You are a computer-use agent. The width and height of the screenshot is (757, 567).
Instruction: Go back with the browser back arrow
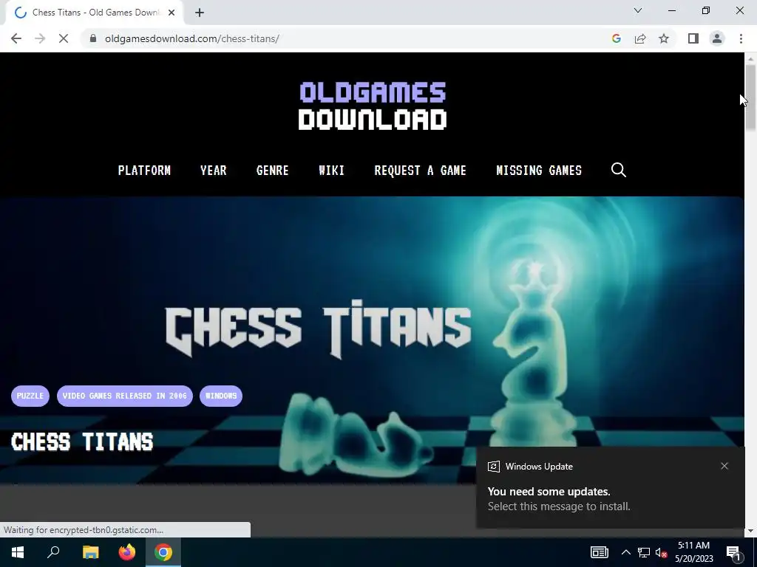coord(16,38)
